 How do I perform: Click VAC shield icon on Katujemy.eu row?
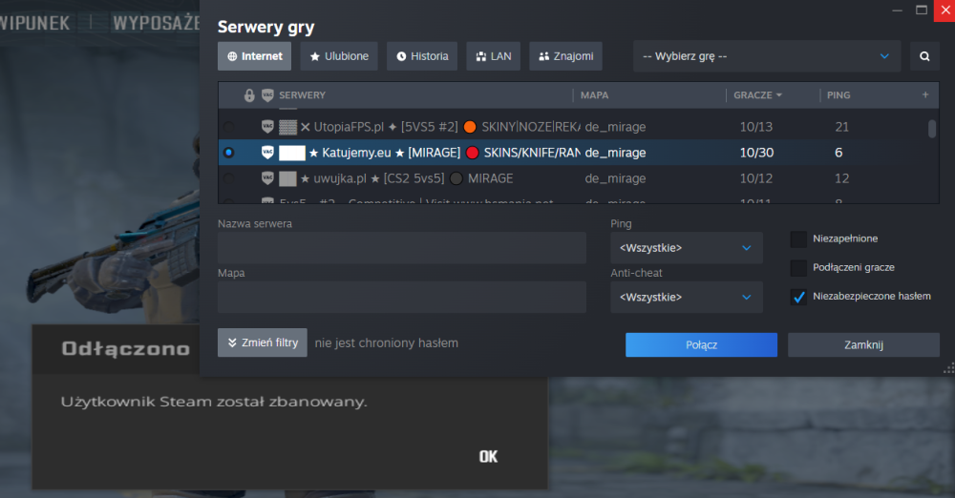pos(267,153)
